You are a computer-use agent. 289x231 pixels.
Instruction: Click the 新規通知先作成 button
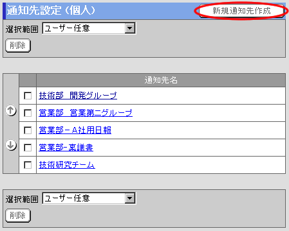[241, 11]
